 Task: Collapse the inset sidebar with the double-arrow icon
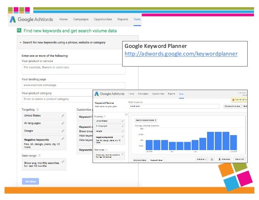point(126,114)
